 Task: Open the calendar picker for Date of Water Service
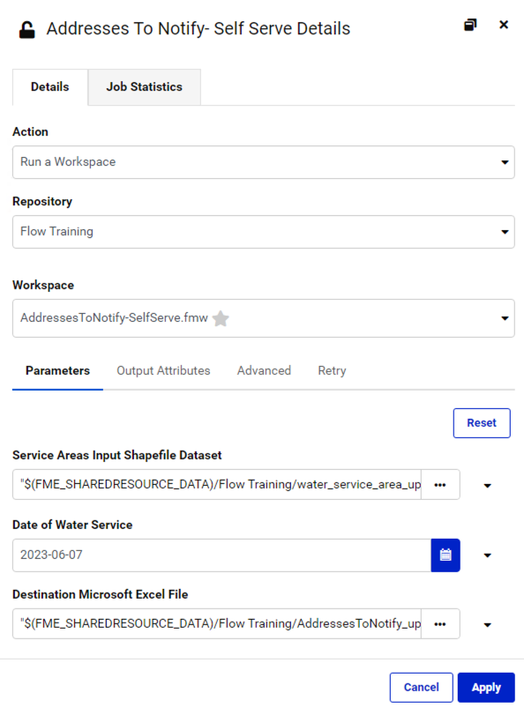click(445, 555)
